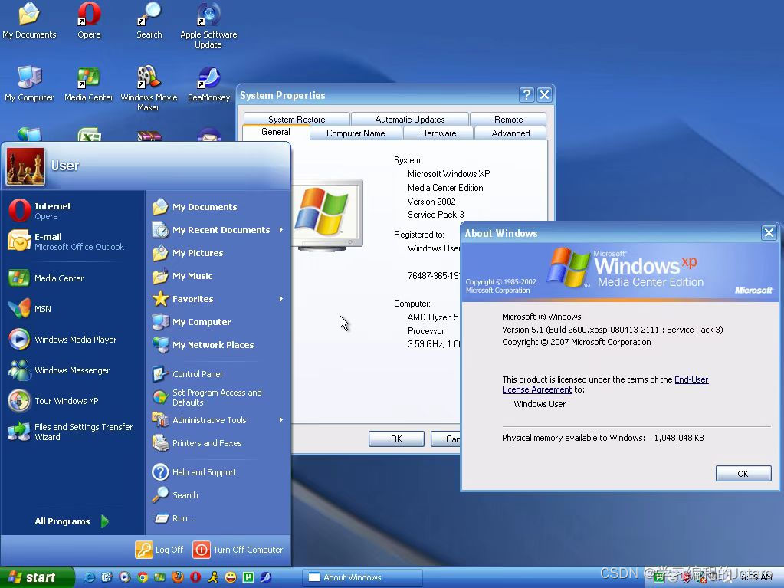The height and width of the screenshot is (588, 784).
Task: Click the Log Off button
Action: 160,550
